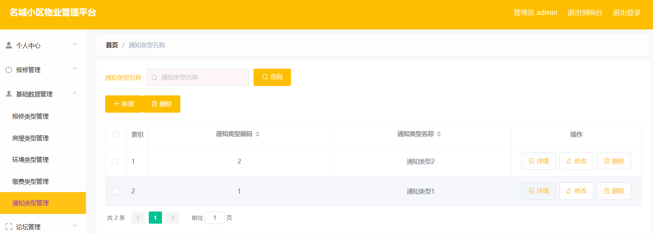The image size is (653, 233).
Task: Select 通知类型管理 highlighted menu item
Action: pos(43,203)
